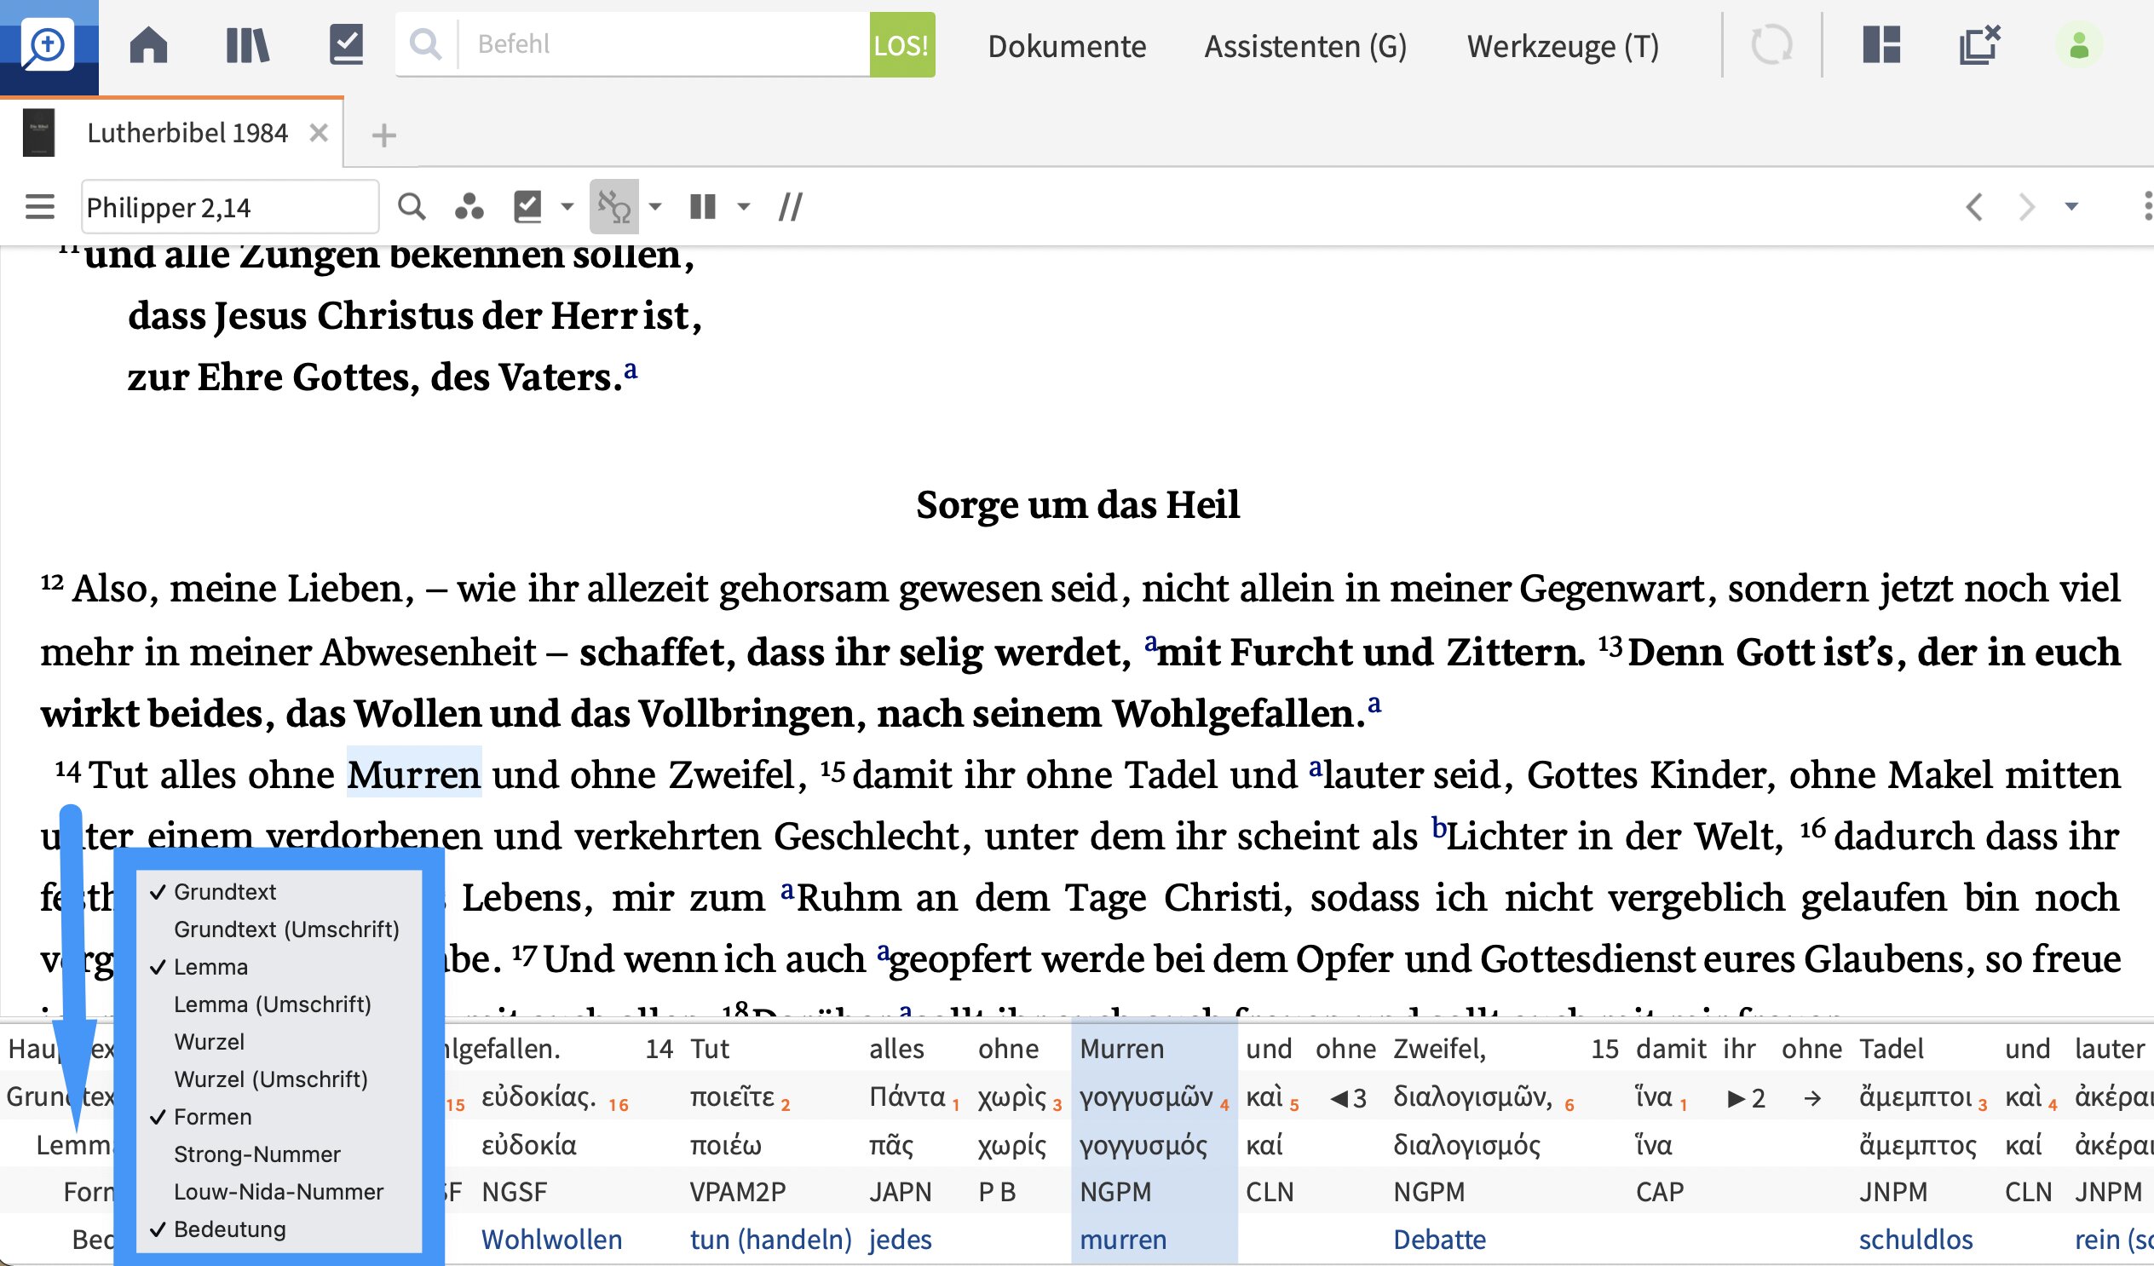Click the parallel passages slashes icon
Viewport: 2154px width, 1266px height.
pyautogui.click(x=791, y=207)
